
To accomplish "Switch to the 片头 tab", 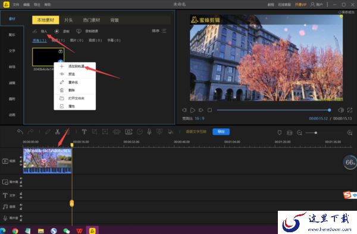I will point(68,20).
